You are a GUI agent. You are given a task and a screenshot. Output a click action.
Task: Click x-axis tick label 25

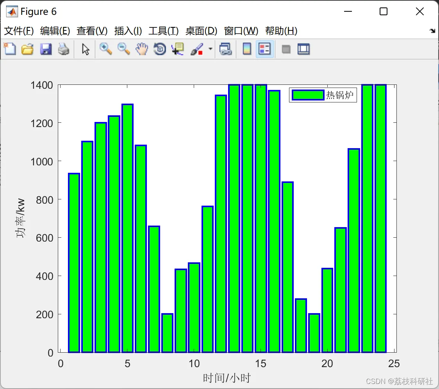(x=394, y=364)
